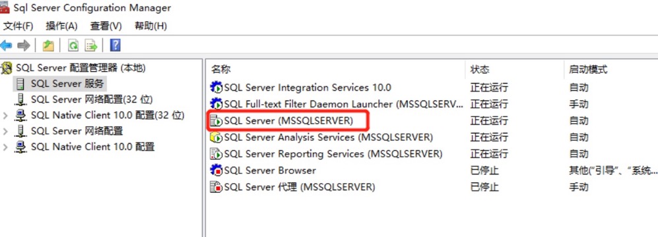Expand SQL Native Client 10.0 配置(32 位) node
The image size is (658, 237).
click(5, 115)
